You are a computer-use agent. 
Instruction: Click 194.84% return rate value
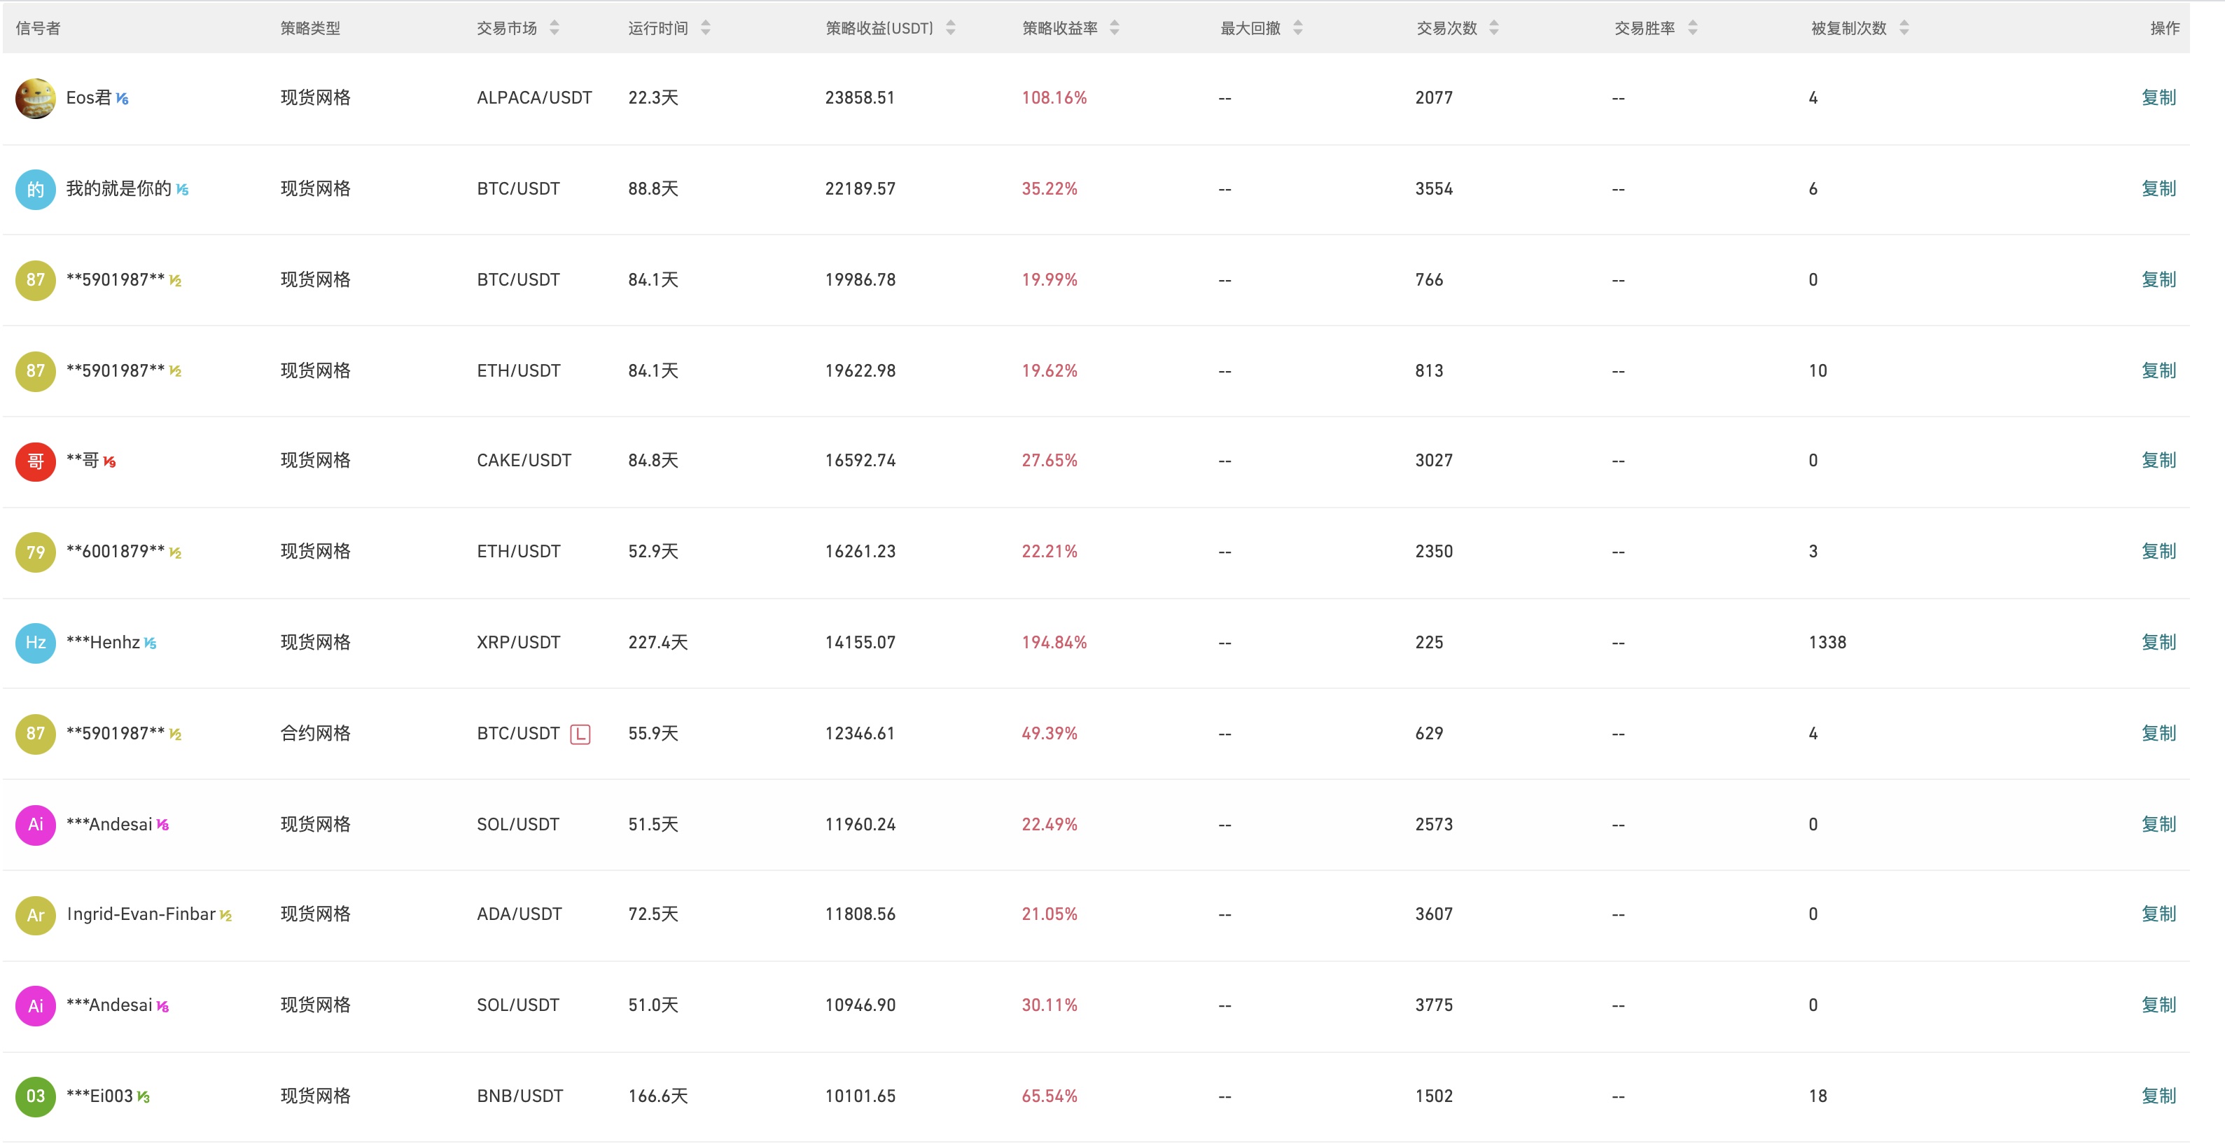[x=1054, y=642]
